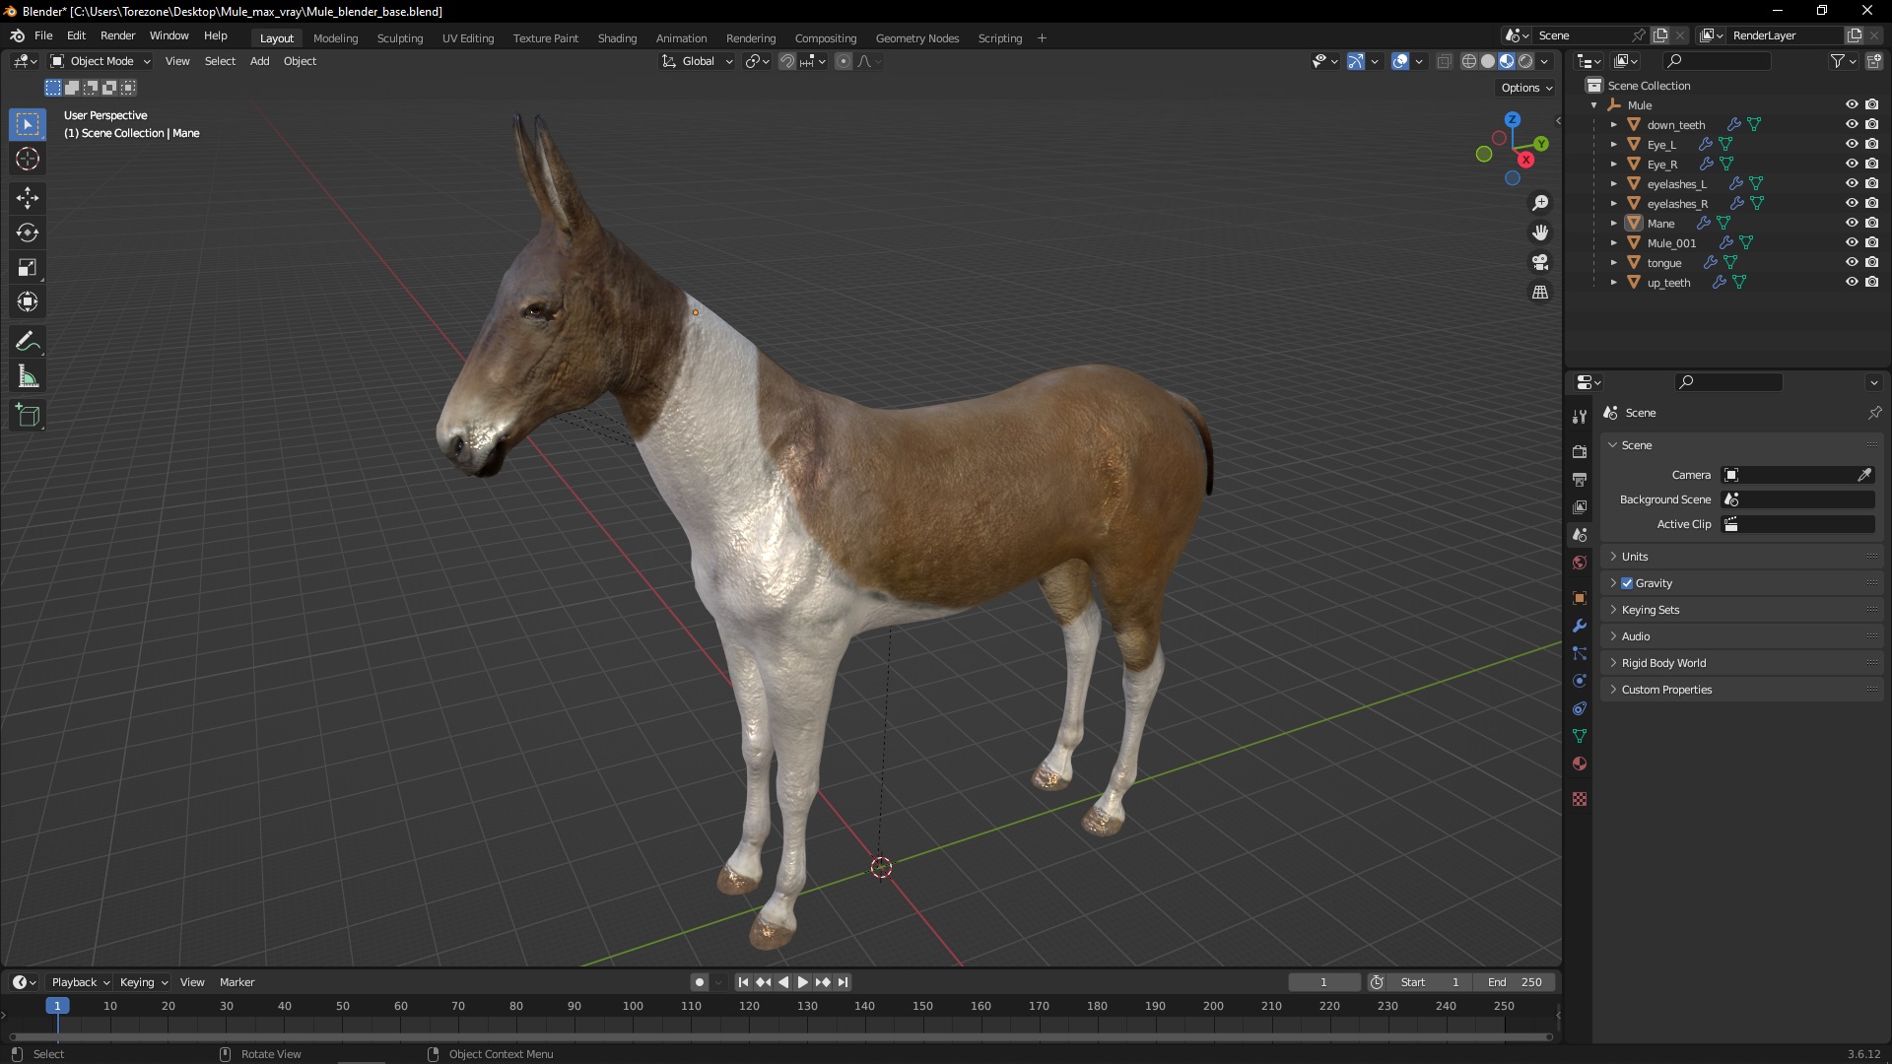Activate the Transform tool
1892x1064 pixels.
pos(28,301)
